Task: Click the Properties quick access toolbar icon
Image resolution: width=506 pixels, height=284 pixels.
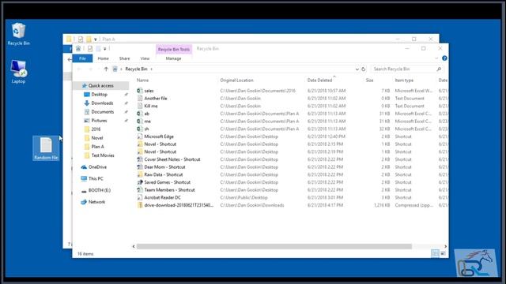Action: pos(89,49)
